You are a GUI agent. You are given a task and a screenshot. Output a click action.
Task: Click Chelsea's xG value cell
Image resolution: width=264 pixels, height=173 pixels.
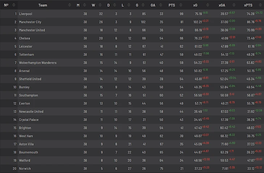click(x=198, y=38)
